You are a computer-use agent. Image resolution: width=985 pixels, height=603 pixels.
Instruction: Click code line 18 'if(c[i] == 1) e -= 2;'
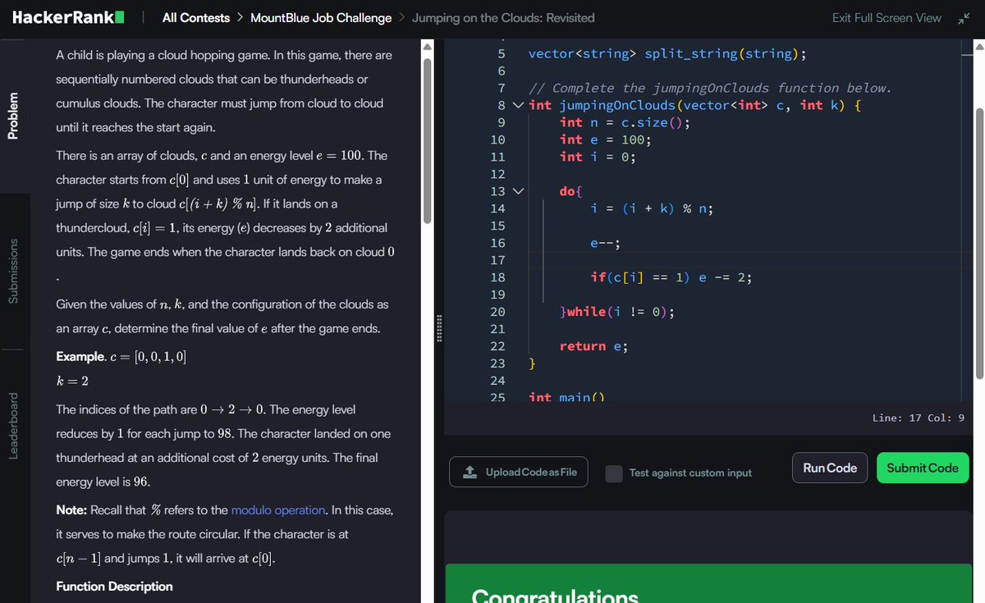(671, 277)
